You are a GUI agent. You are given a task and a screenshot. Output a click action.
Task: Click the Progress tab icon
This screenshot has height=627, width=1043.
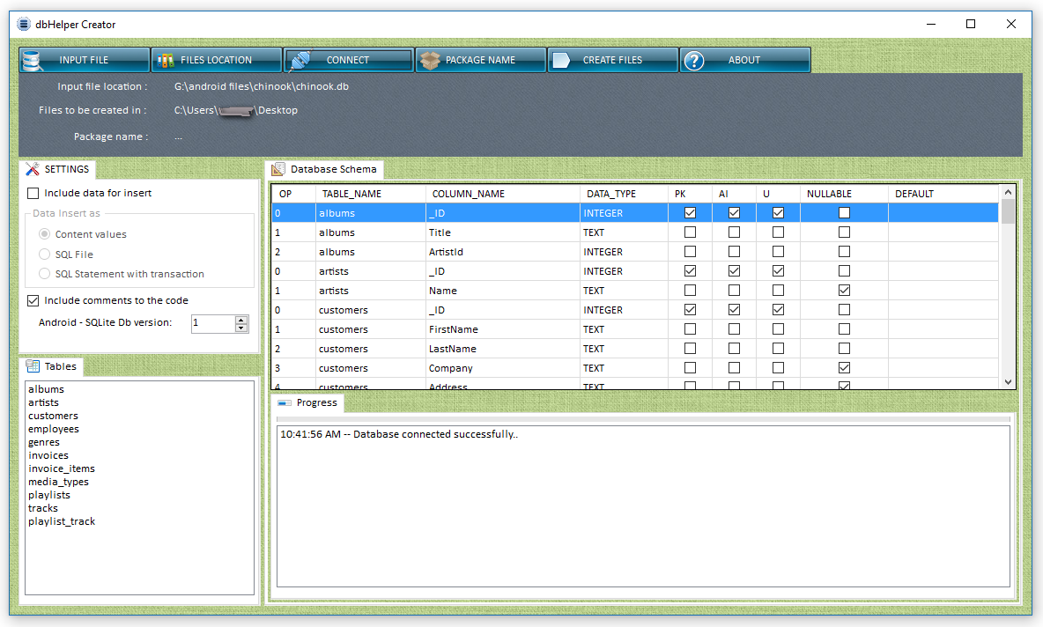285,403
